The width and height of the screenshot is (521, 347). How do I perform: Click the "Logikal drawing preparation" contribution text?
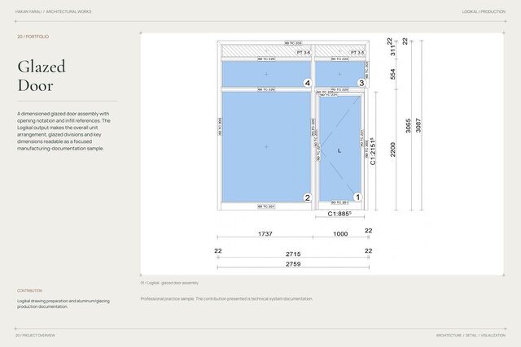coord(63,304)
